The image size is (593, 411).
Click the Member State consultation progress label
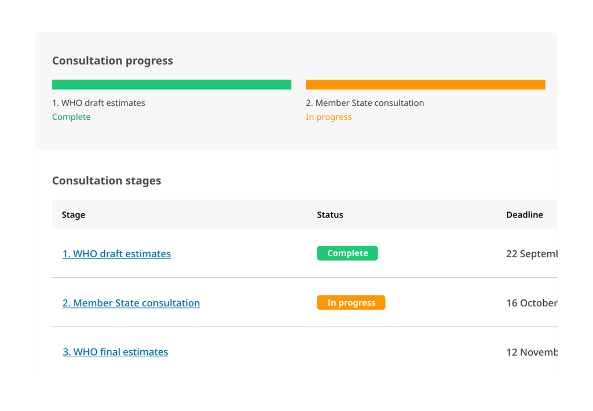pyautogui.click(x=365, y=102)
